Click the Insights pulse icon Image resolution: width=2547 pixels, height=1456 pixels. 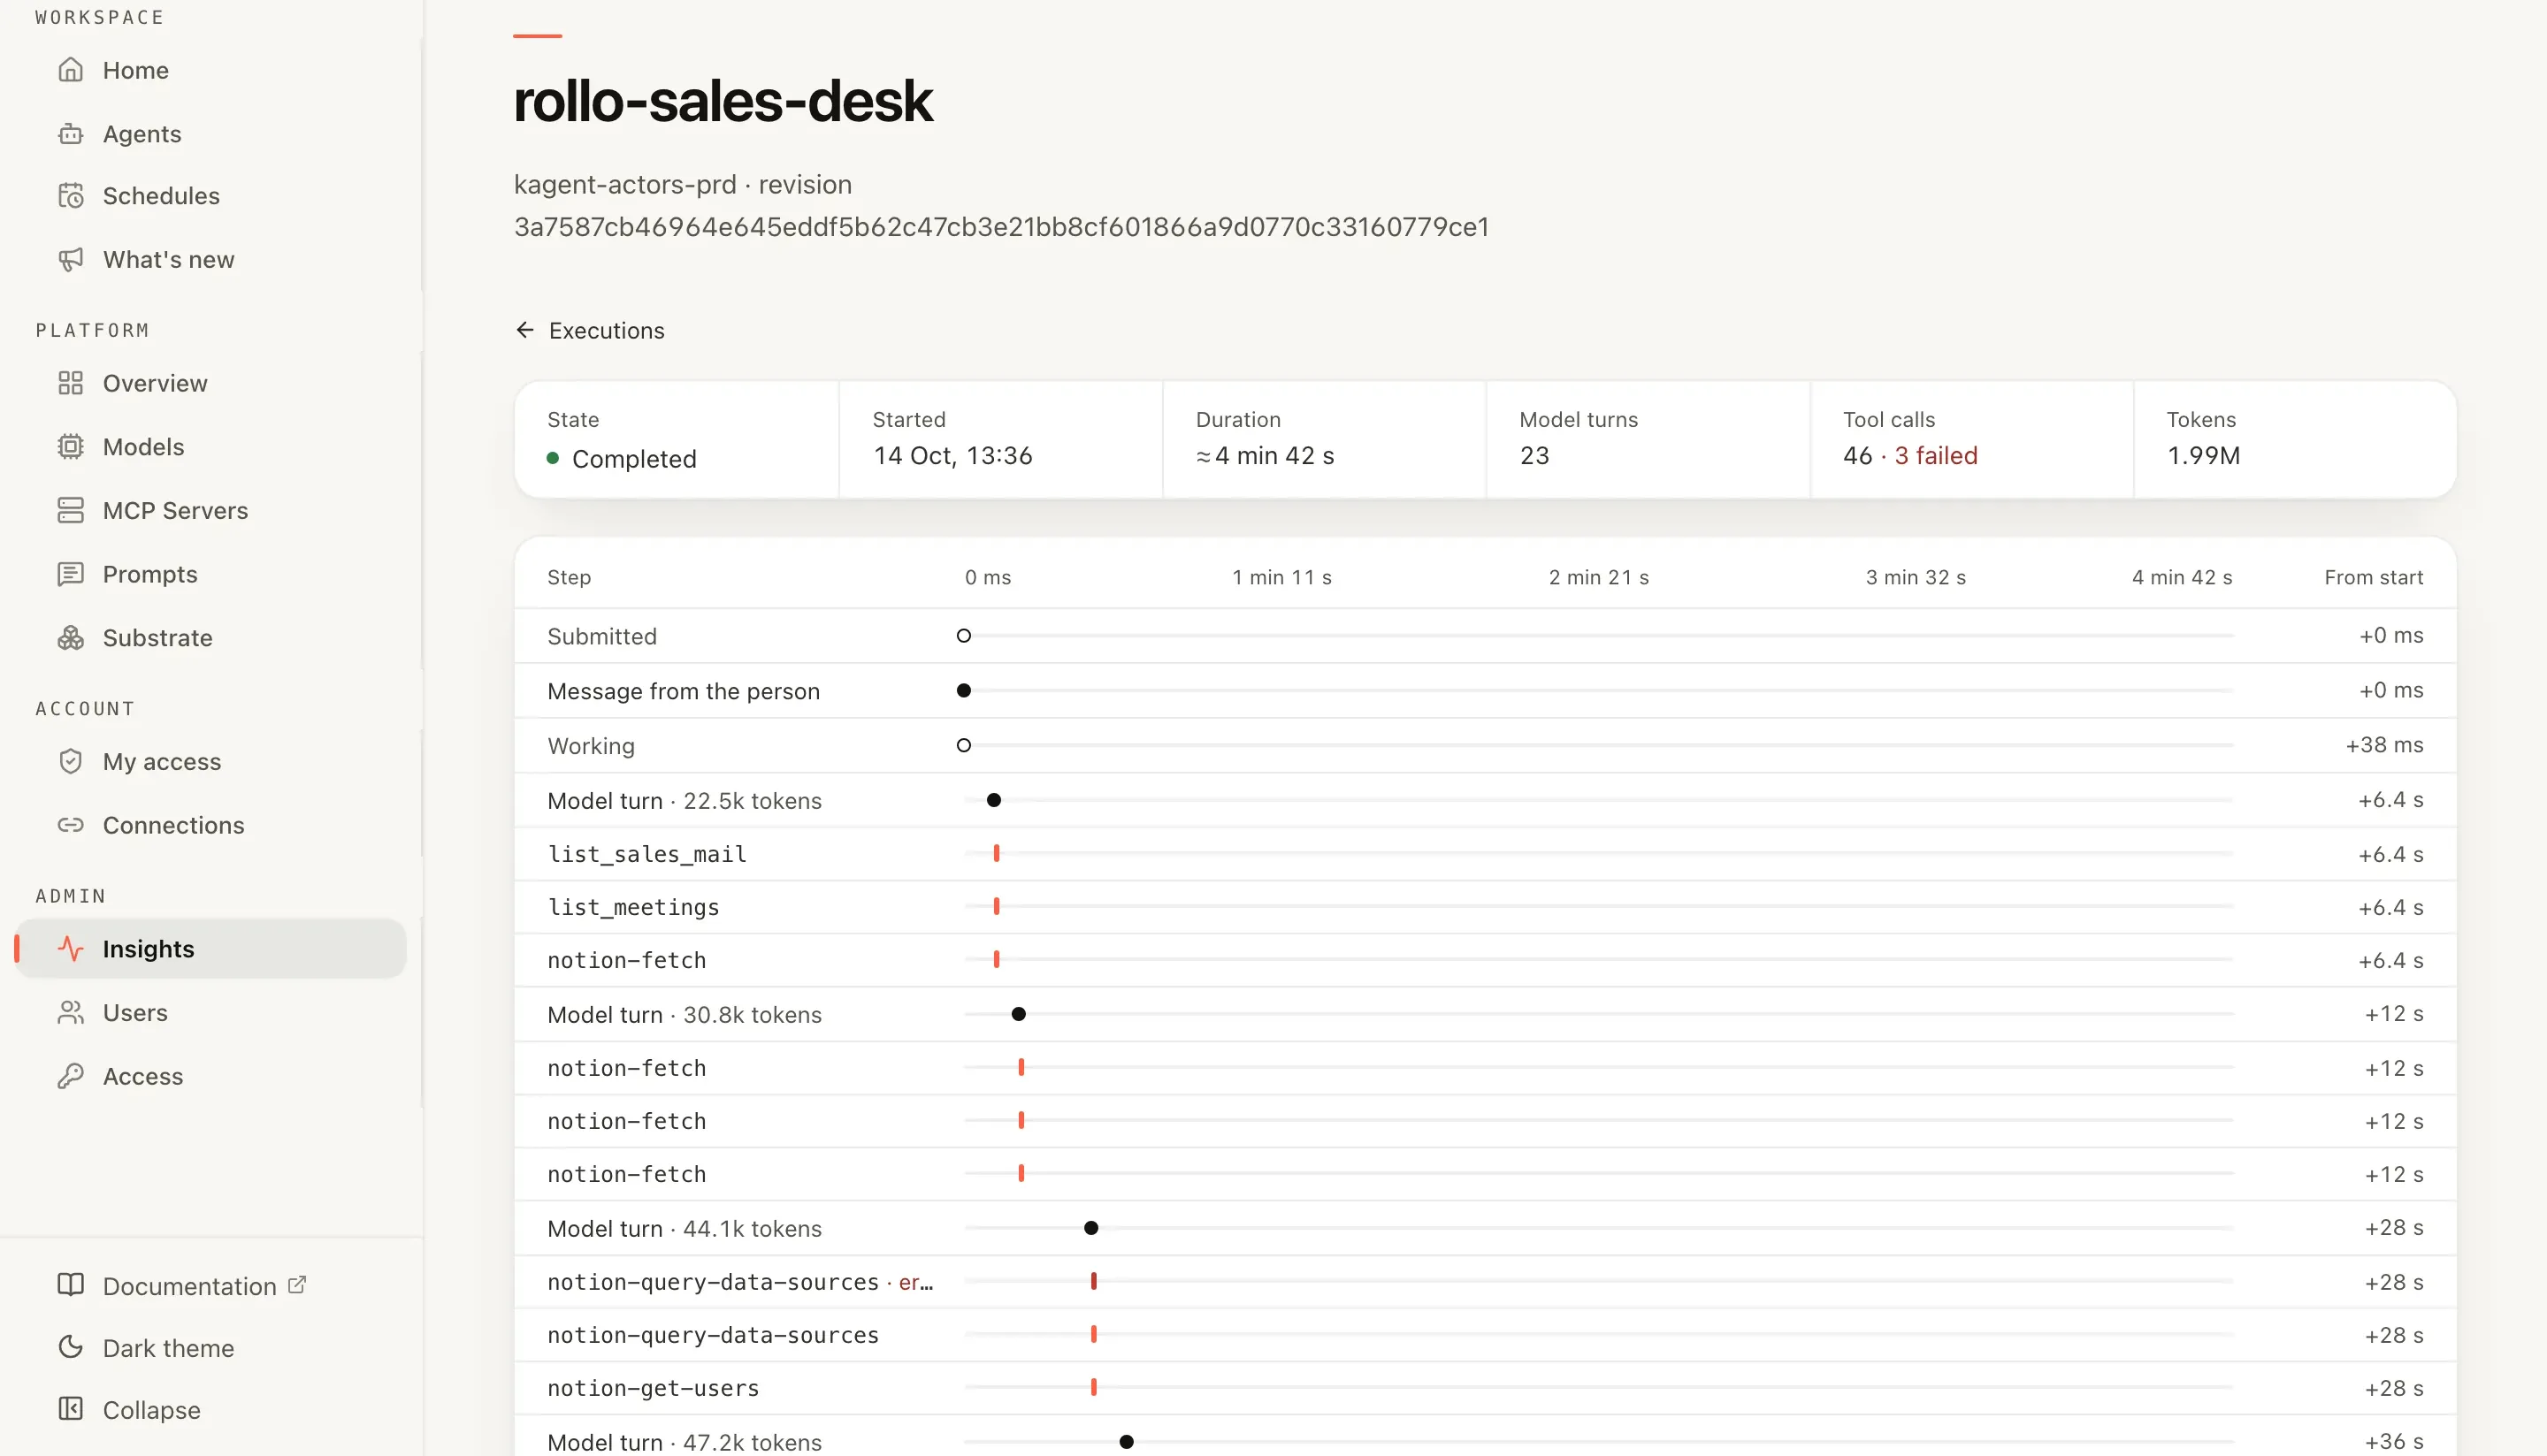coord(70,949)
